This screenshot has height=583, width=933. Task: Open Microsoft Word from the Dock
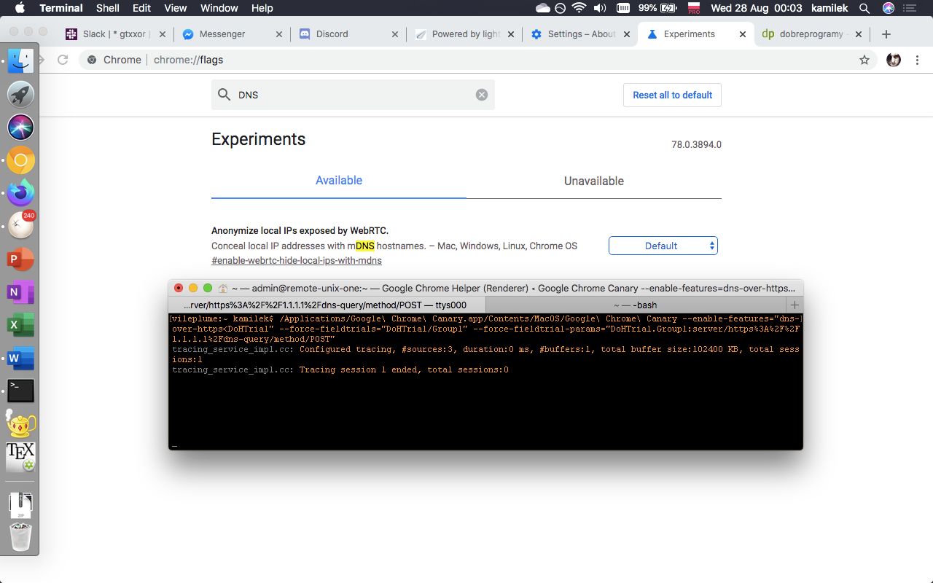point(20,356)
